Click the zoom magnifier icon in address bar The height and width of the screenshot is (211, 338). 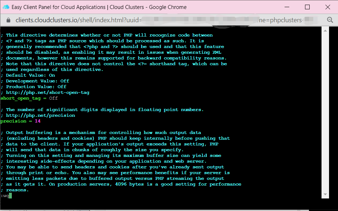[x=330, y=20]
